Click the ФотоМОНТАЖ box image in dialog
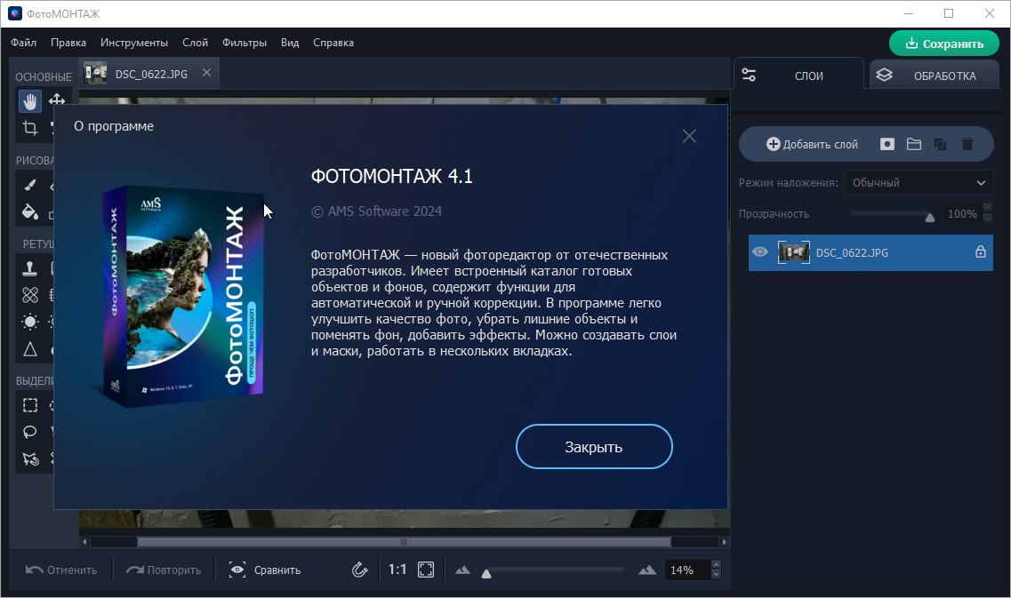This screenshot has width=1011, height=598. (183, 297)
